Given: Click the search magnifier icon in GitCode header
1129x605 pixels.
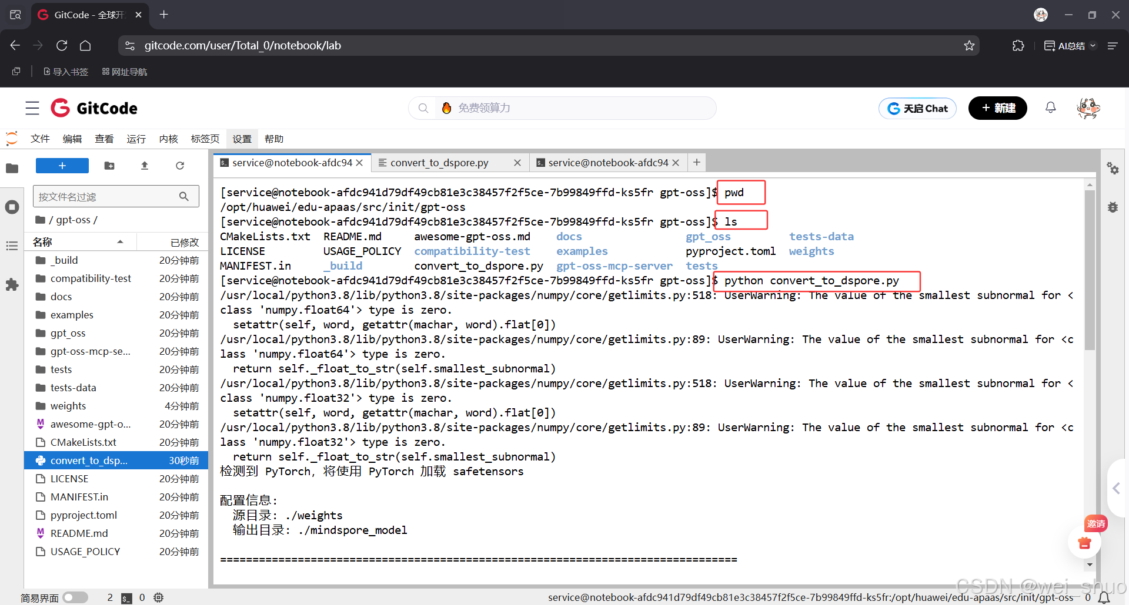Looking at the screenshot, I should pos(423,108).
